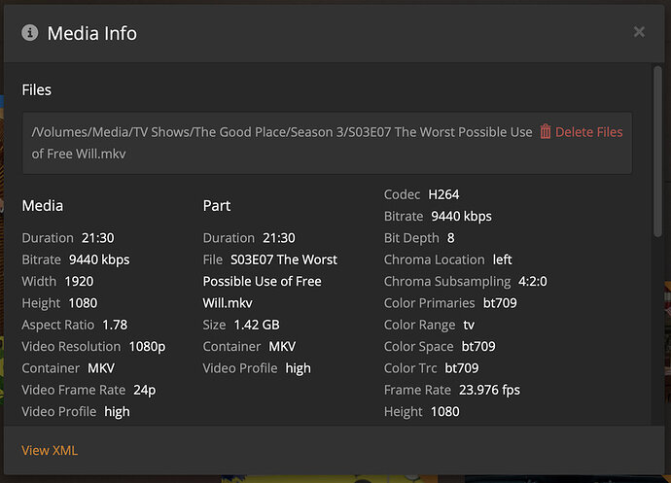
Task: Click the file path of the mkv
Action: click(x=282, y=143)
